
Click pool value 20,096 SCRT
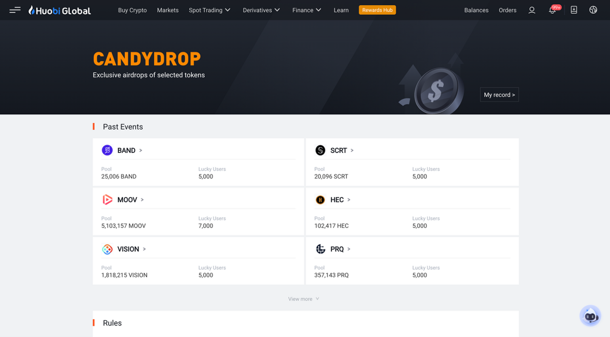tap(331, 176)
